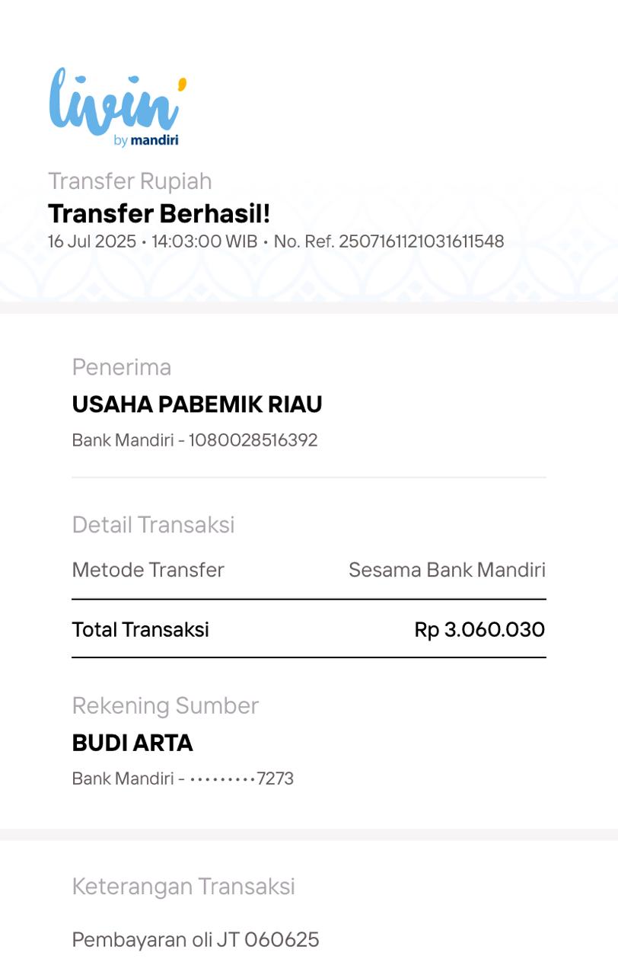This screenshot has height=975, width=618.
Task: Click the "Sesama Bank Mandiri" transfer method value
Action: 447,570
